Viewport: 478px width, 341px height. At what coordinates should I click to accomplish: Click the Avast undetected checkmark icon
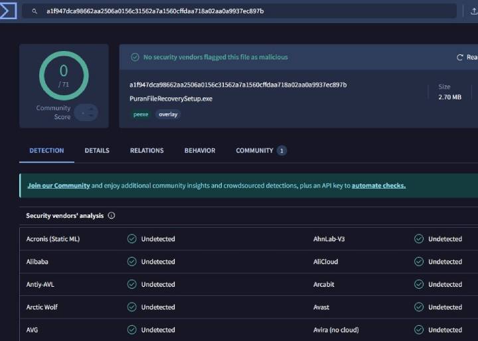click(x=419, y=307)
